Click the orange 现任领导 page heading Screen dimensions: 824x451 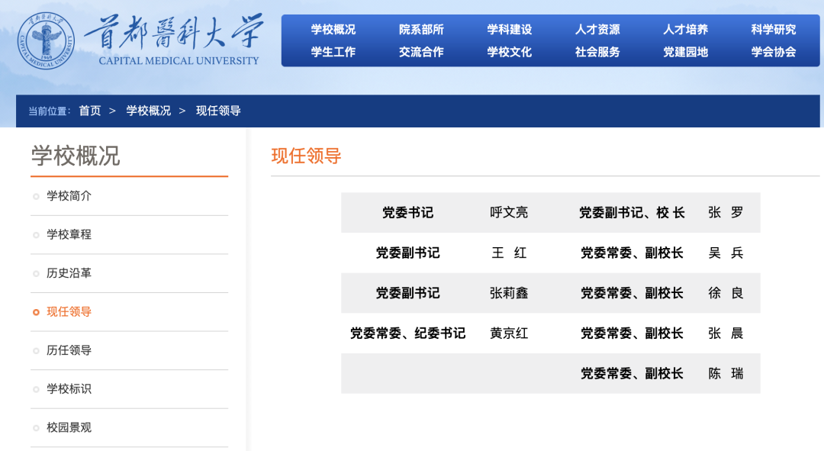click(307, 156)
